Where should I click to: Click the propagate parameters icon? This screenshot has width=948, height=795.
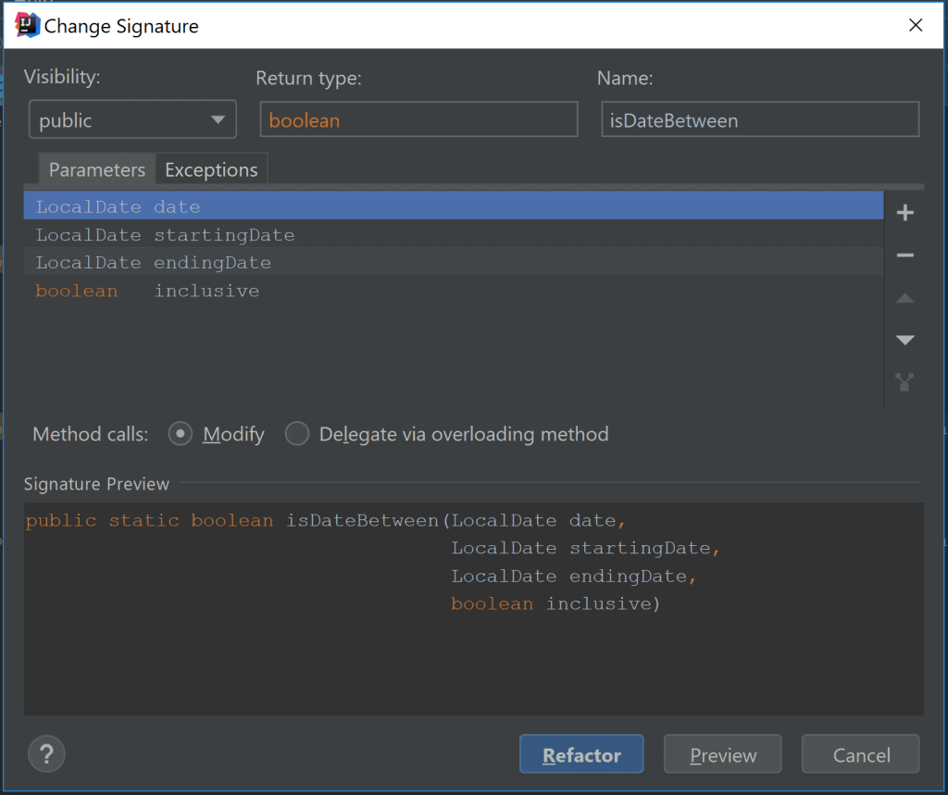(904, 382)
